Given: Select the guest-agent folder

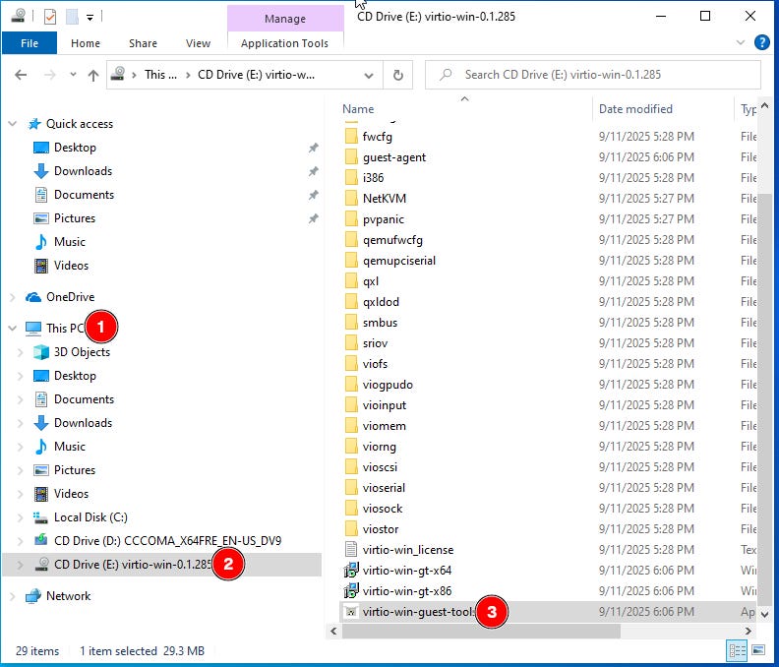Looking at the screenshot, I should point(394,157).
